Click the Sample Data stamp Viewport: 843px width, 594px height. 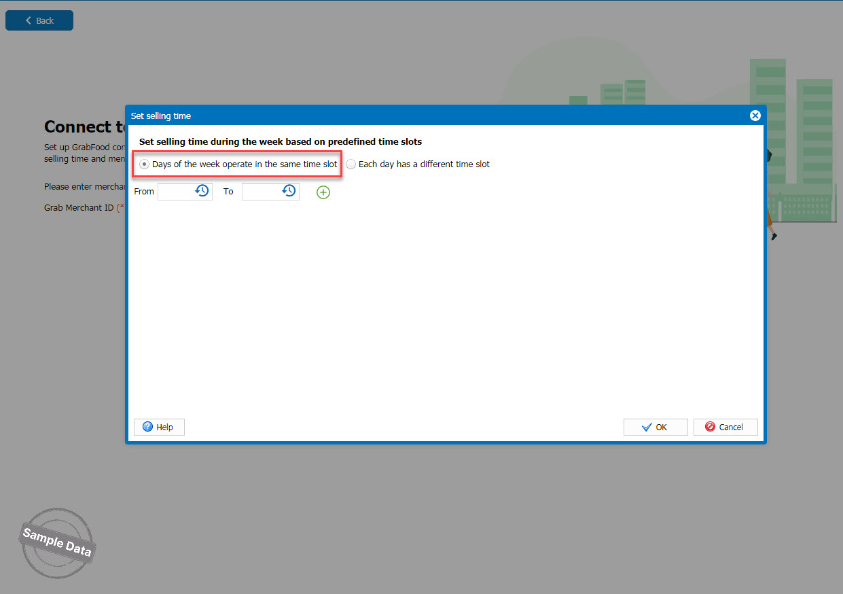coord(57,542)
